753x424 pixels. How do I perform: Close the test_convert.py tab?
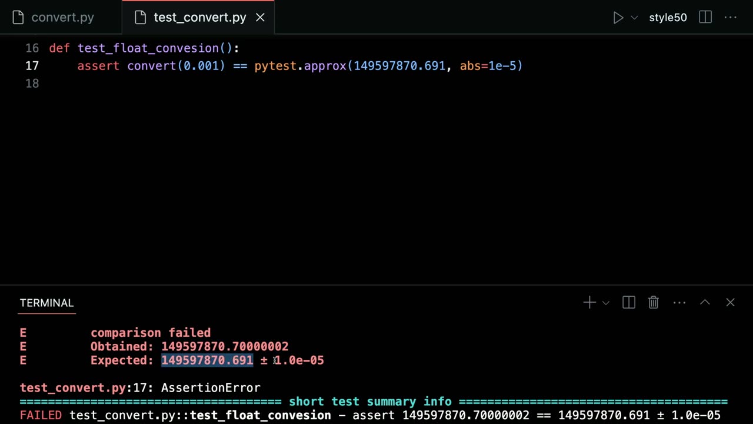(x=260, y=18)
